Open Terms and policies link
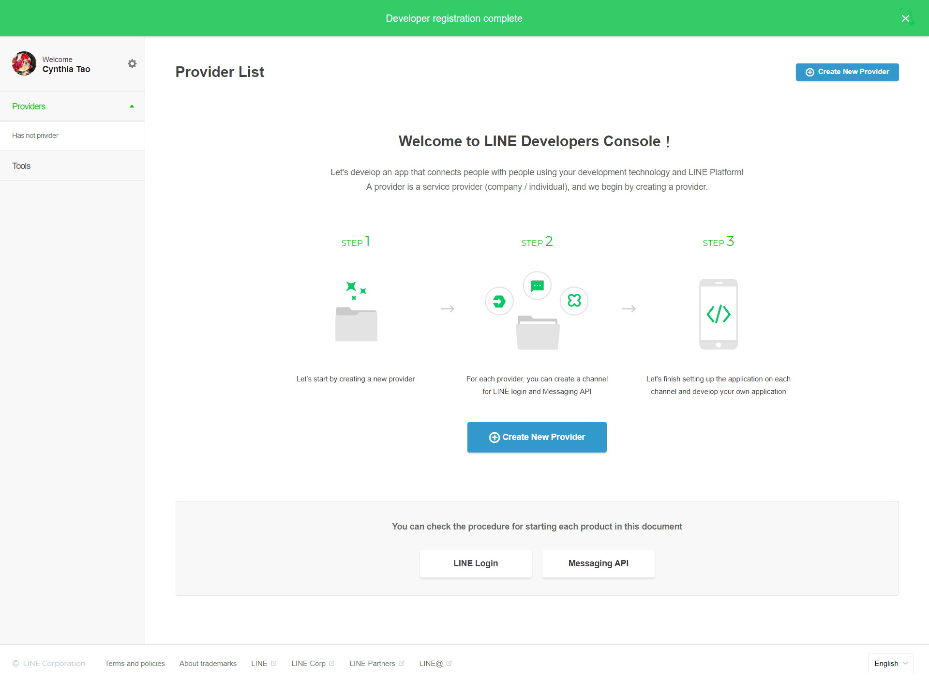Viewport: 929px width, 681px height. [x=135, y=664]
